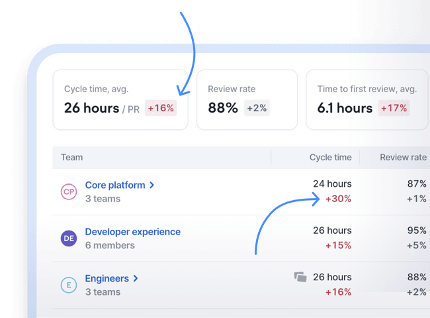Viewport: 430px width, 318px height.
Task: Sort by the Team column header
Action: pyautogui.click(x=72, y=157)
